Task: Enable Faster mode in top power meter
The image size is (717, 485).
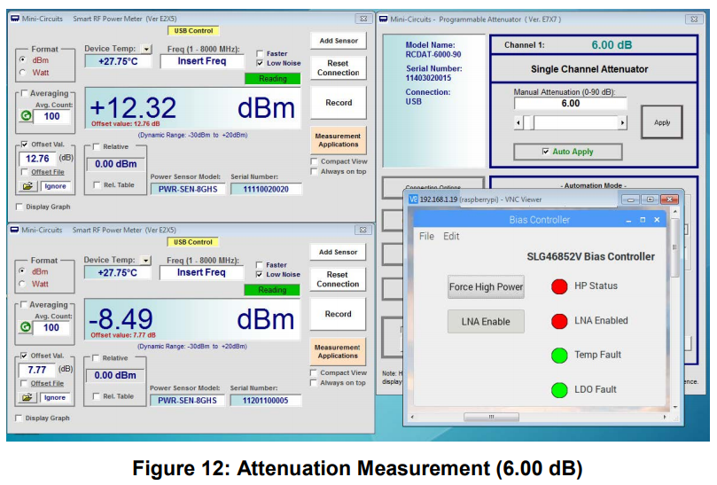Action: tap(260, 53)
